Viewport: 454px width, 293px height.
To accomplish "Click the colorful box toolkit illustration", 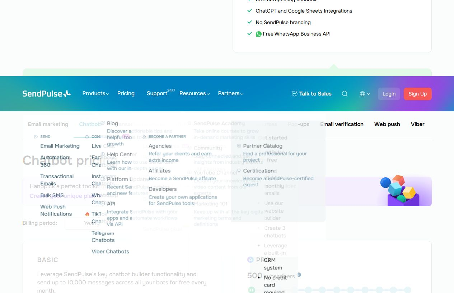I will (x=400, y=190).
